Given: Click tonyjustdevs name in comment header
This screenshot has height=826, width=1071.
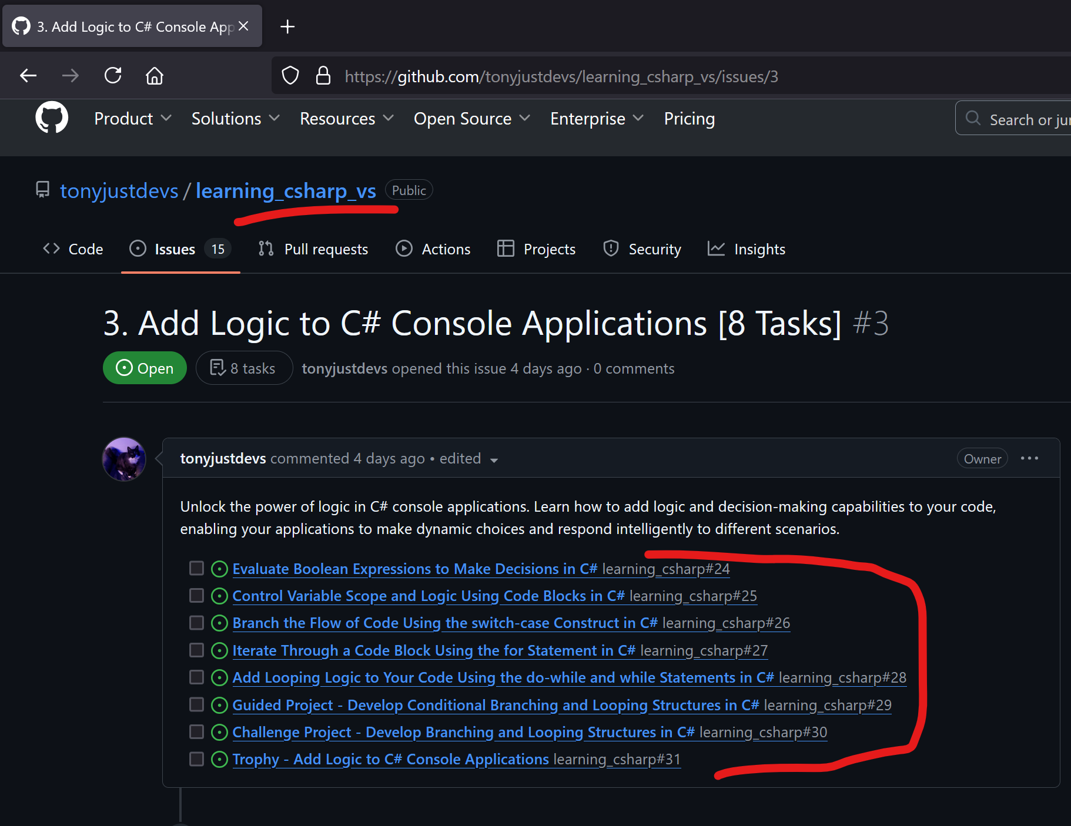Looking at the screenshot, I should pyautogui.click(x=223, y=458).
